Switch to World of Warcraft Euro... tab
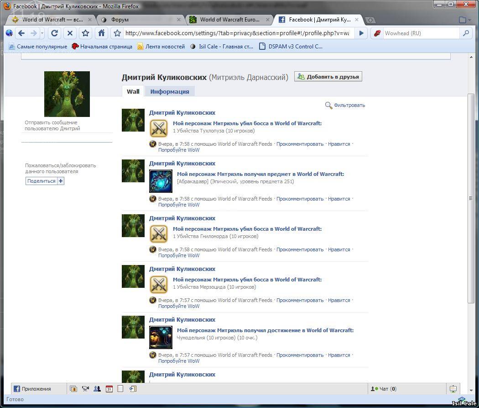This screenshot has height=408, width=479. click(229, 20)
